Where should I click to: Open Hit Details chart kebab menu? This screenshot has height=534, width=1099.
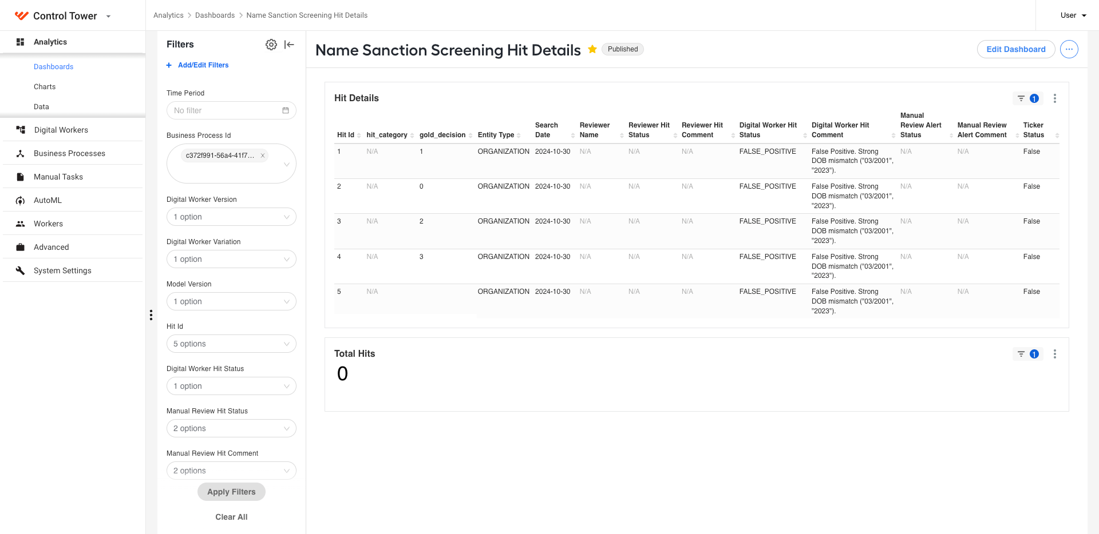1055,98
